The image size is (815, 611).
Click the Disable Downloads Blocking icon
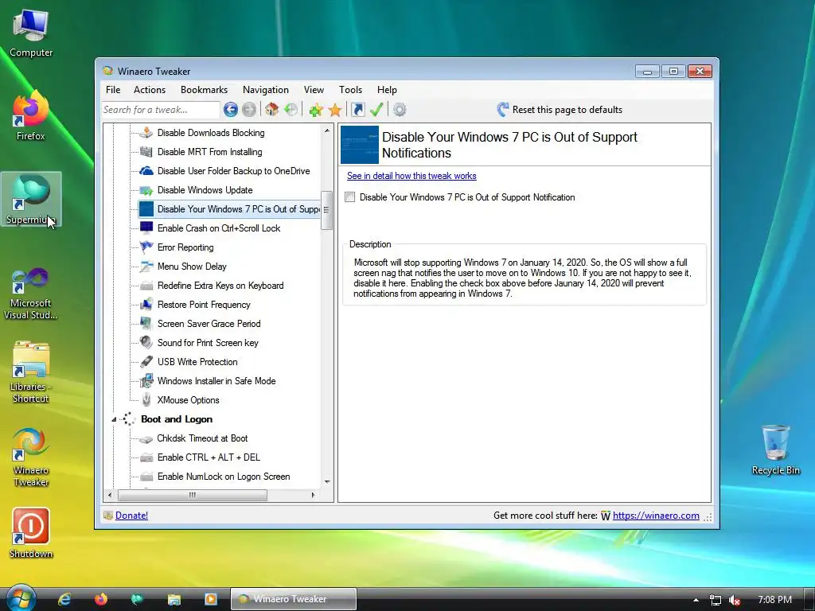click(146, 133)
